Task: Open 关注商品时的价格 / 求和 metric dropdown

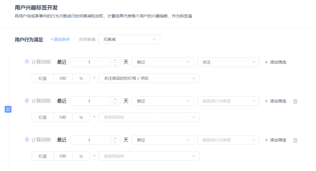Action: click(x=149, y=78)
